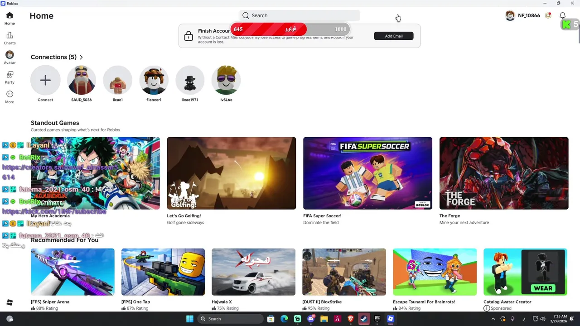Screen dimensions: 580x326
Task: Expand the Connections (5) chevron
Action: 81,57
